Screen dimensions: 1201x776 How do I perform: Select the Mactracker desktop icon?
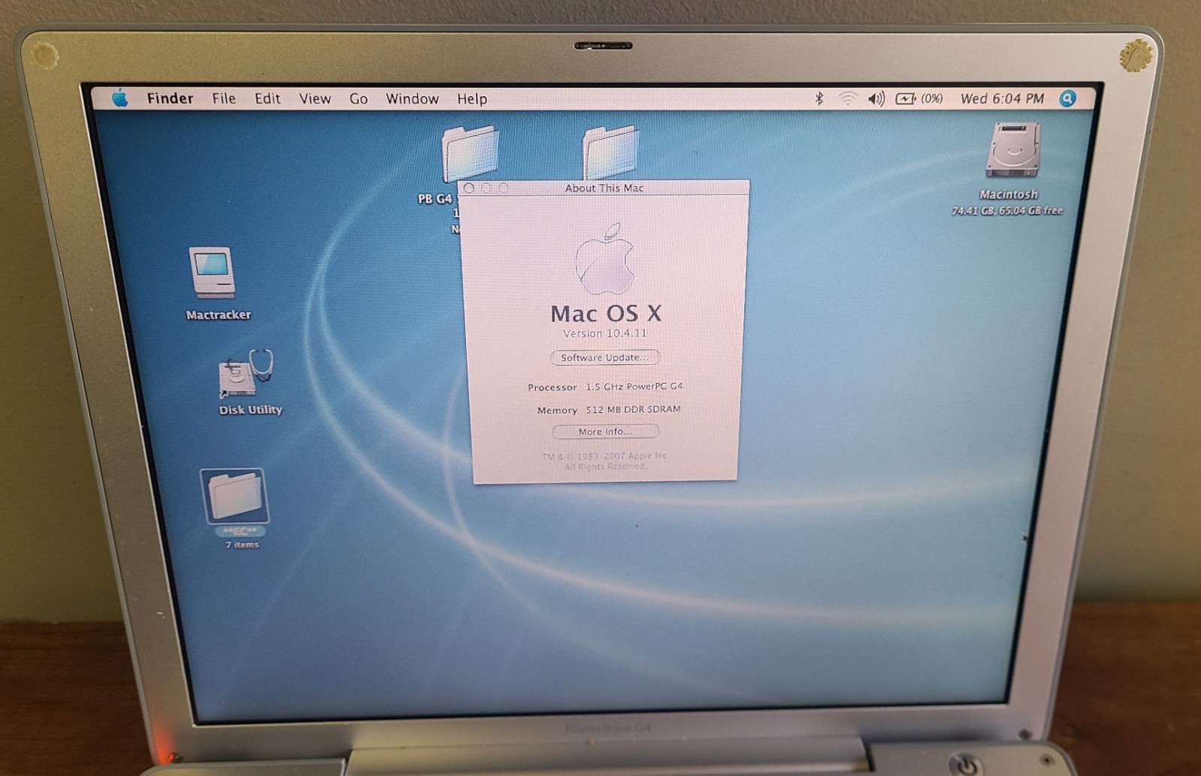[212, 272]
